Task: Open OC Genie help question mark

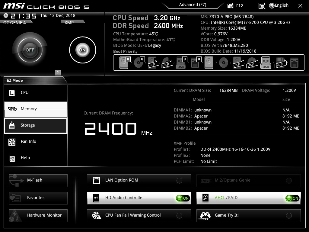Action: point(58,72)
